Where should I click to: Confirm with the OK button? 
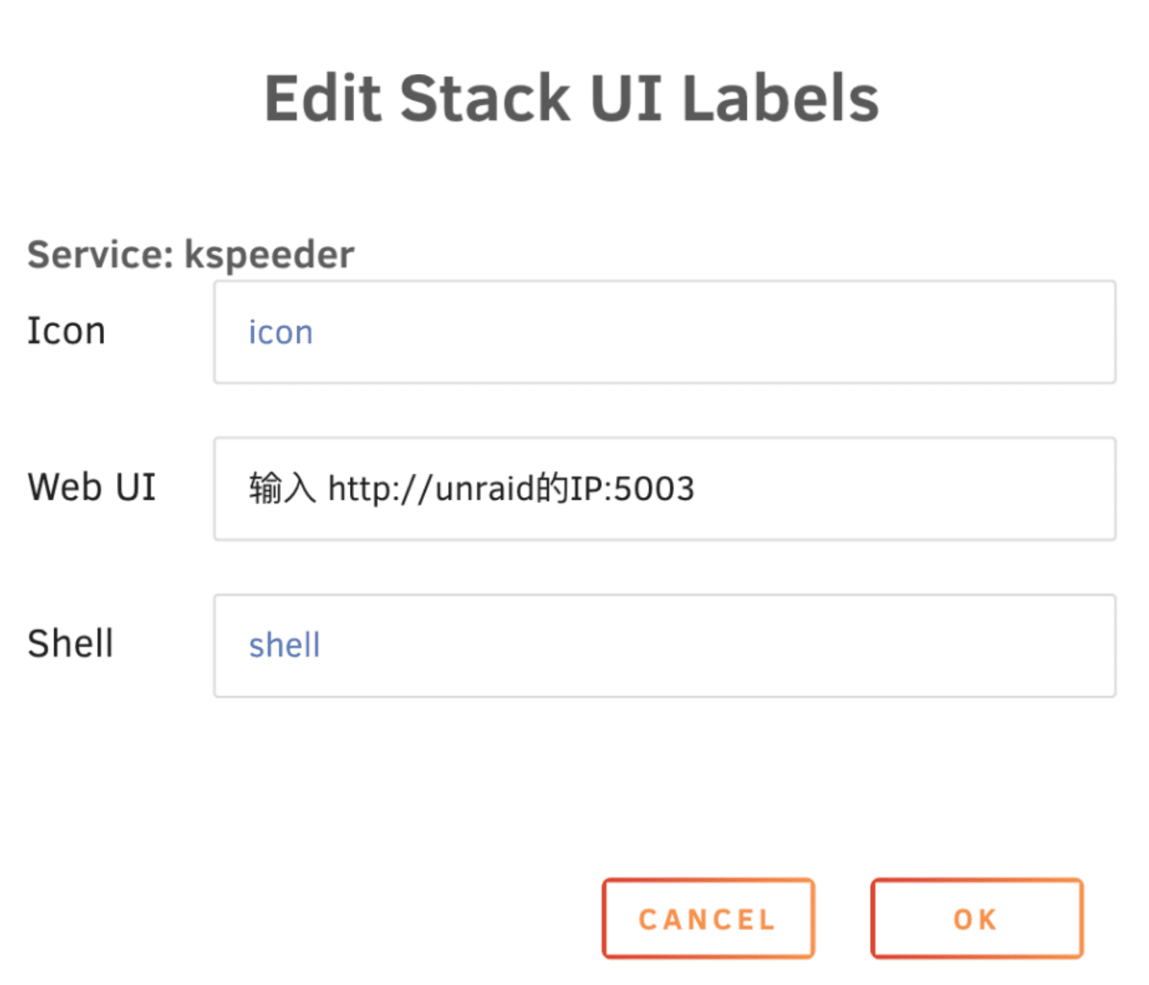coord(976,919)
